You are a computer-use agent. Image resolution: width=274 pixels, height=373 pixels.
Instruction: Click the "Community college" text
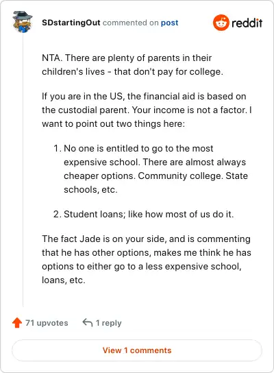[181, 176]
